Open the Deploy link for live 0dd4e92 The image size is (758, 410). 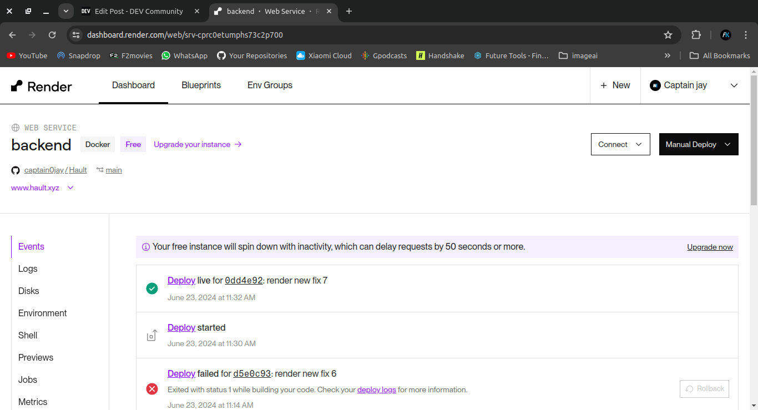click(181, 281)
